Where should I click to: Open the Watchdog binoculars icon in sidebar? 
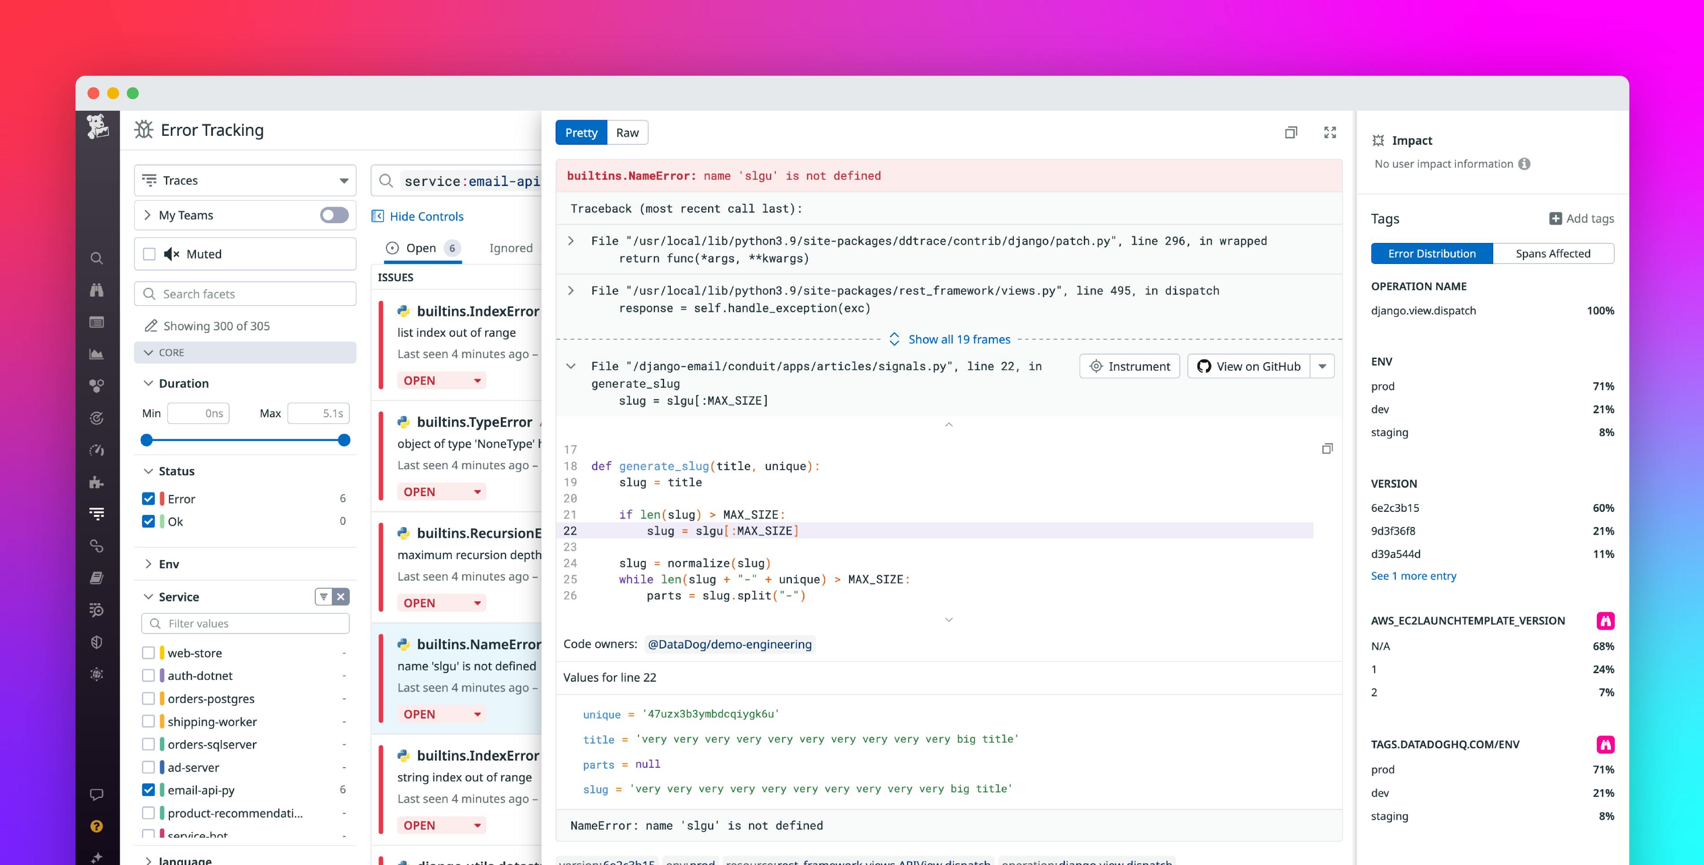tap(97, 290)
